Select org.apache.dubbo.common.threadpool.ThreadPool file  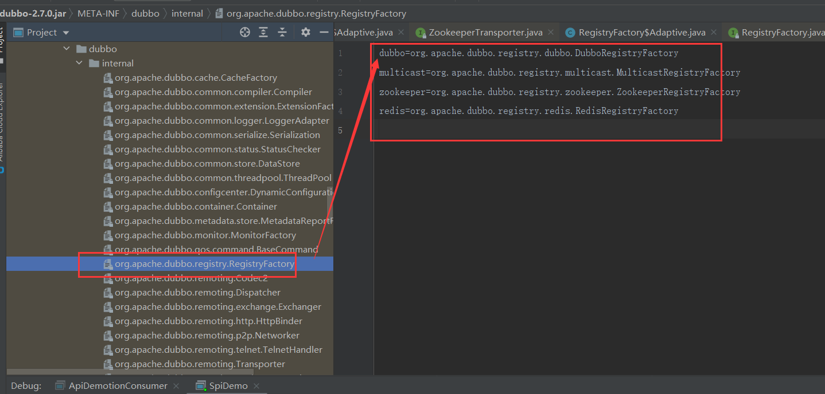tap(223, 178)
